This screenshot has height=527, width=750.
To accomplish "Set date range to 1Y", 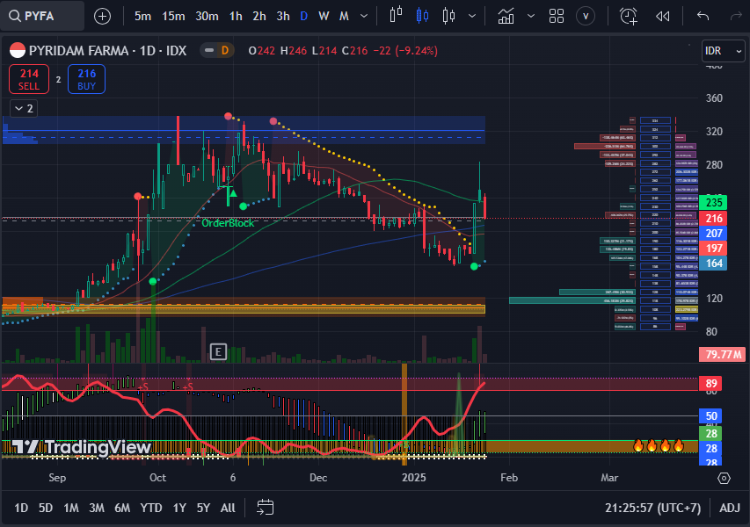I will coord(179,508).
